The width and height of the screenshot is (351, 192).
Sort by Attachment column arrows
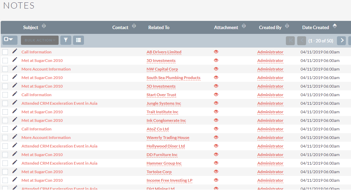244,26
